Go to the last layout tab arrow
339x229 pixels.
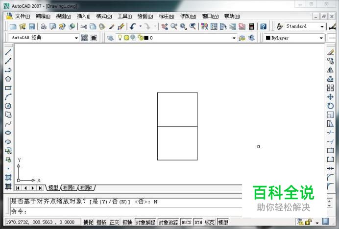click(40, 188)
